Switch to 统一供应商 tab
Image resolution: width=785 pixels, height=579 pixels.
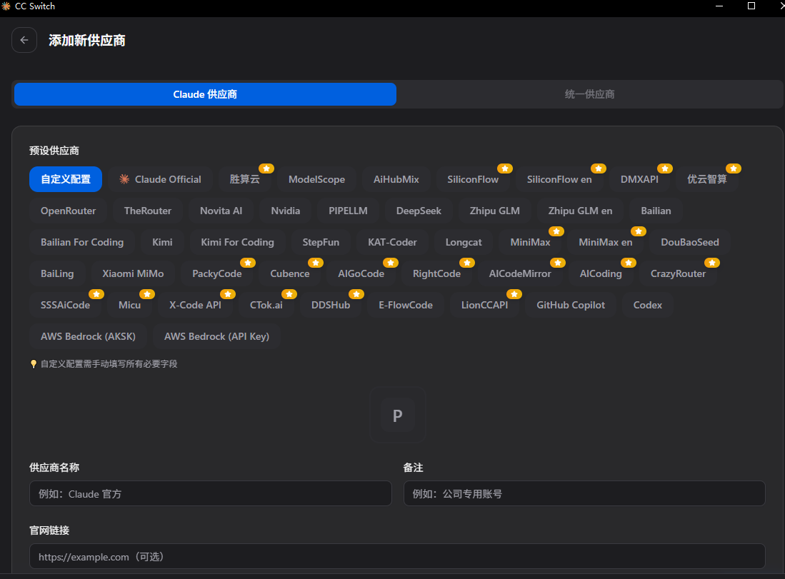[x=589, y=94]
